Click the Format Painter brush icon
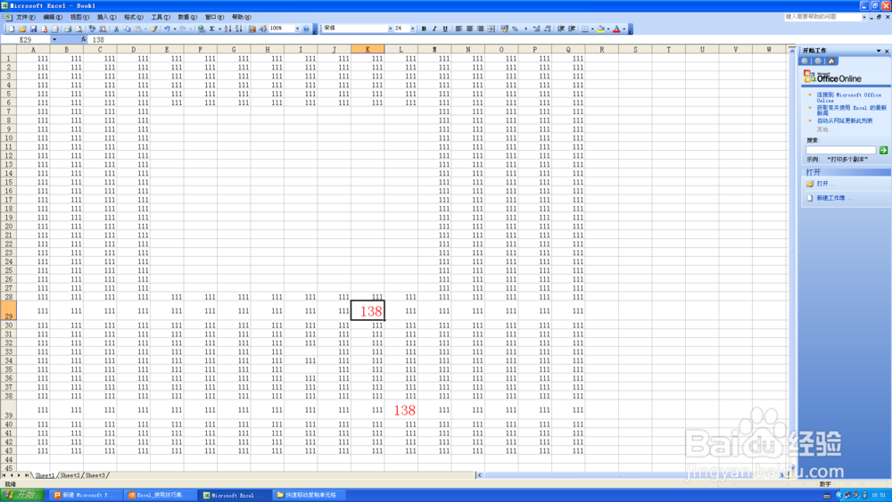The width and height of the screenshot is (892, 502). point(153,29)
